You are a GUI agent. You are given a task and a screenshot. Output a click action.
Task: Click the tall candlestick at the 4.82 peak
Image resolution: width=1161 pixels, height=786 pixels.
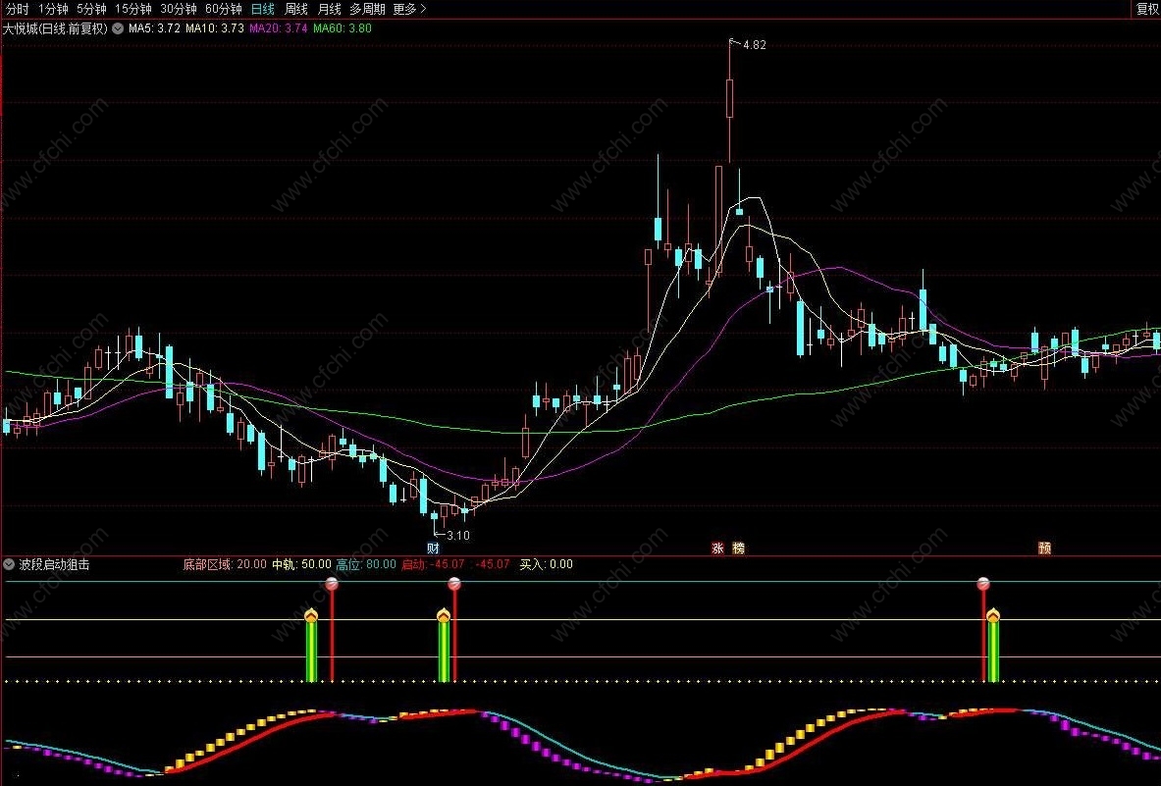(x=730, y=99)
